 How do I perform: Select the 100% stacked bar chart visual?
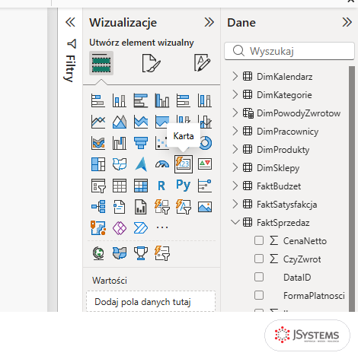tap(184, 100)
